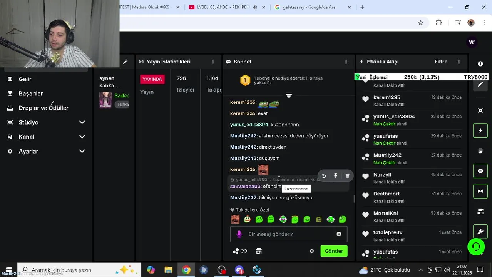Toggle the camera panel icon in right rail

[x=480, y=212]
